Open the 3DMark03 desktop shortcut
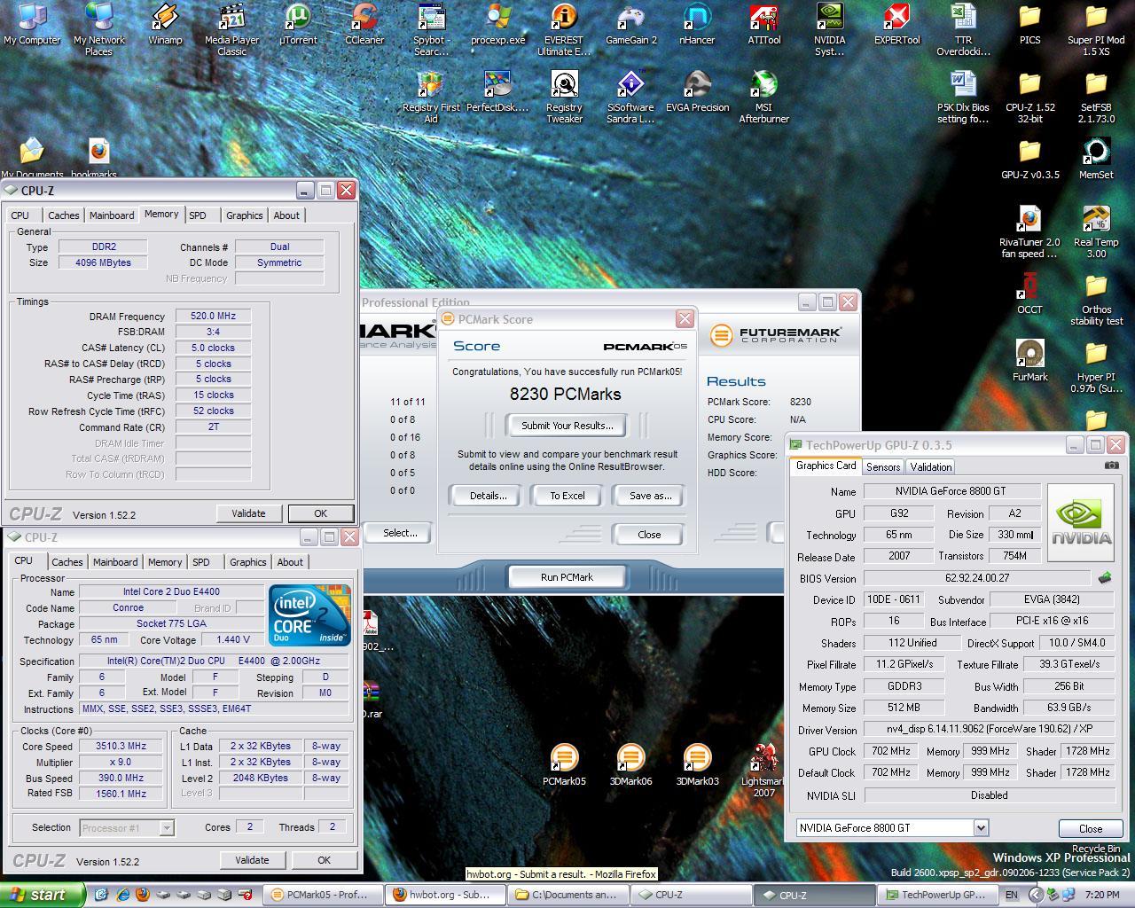The width and height of the screenshot is (1135, 908). [697, 765]
